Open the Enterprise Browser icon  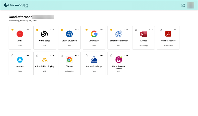(119, 34)
